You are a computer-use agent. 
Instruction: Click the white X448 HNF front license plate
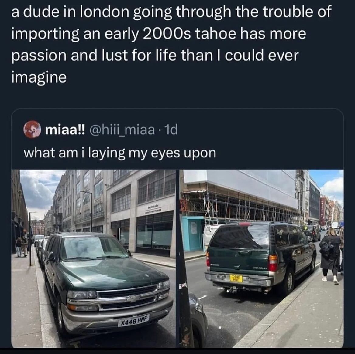pyautogui.click(x=134, y=321)
